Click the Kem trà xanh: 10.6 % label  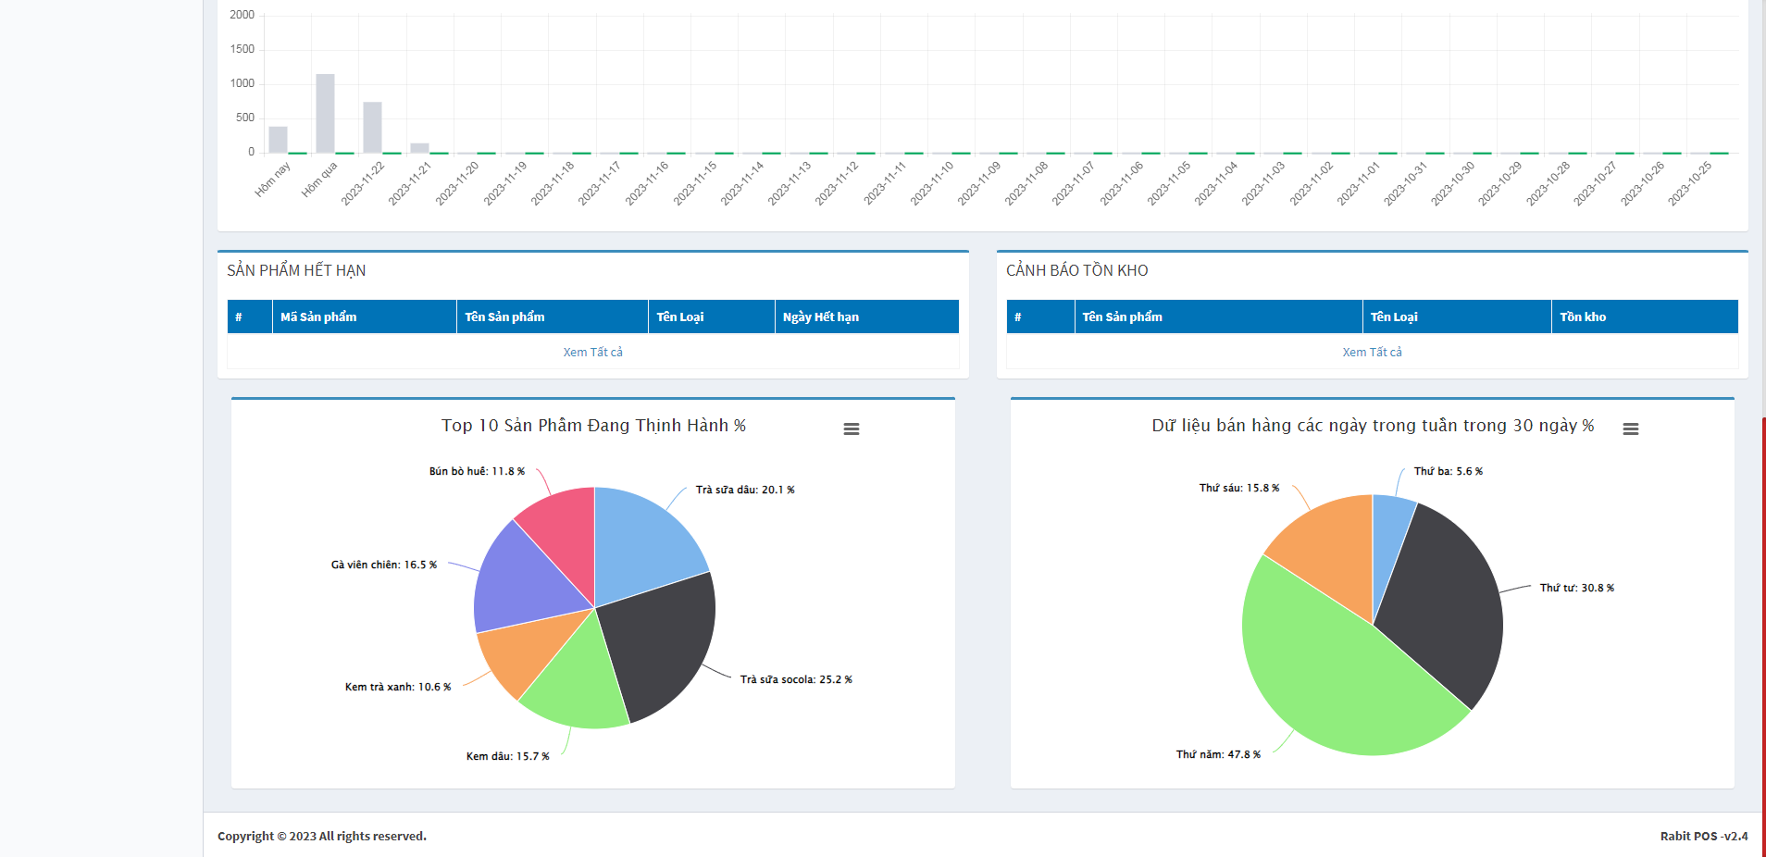pos(398,687)
